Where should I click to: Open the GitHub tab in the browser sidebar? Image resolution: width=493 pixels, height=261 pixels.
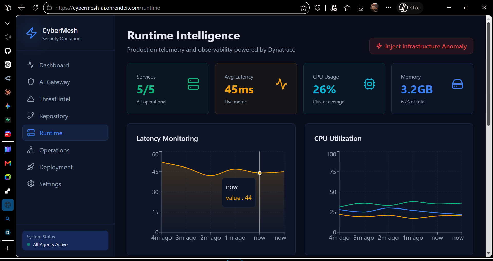click(x=8, y=51)
